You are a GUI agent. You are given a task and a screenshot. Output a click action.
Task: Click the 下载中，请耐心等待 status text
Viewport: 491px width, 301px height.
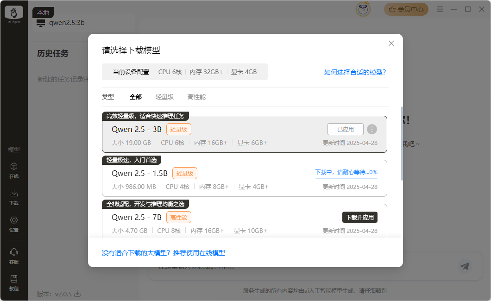pos(346,172)
